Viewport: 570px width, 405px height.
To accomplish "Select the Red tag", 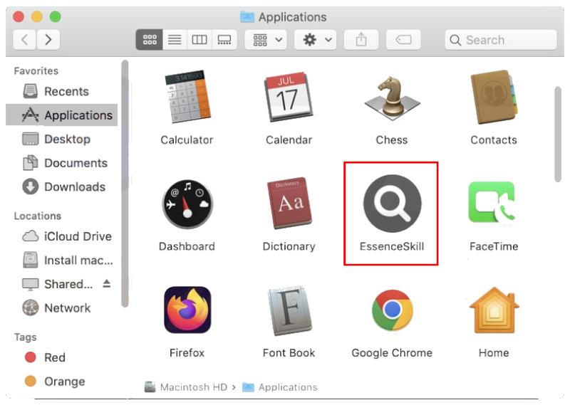I will (x=61, y=357).
